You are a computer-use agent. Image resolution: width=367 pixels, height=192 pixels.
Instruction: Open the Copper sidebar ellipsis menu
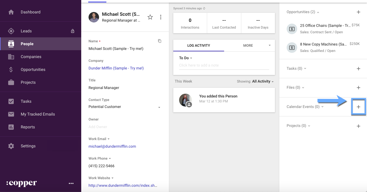point(71,183)
